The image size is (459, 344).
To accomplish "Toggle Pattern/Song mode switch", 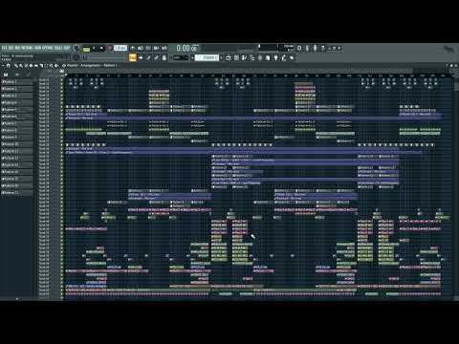I will [x=86, y=49].
